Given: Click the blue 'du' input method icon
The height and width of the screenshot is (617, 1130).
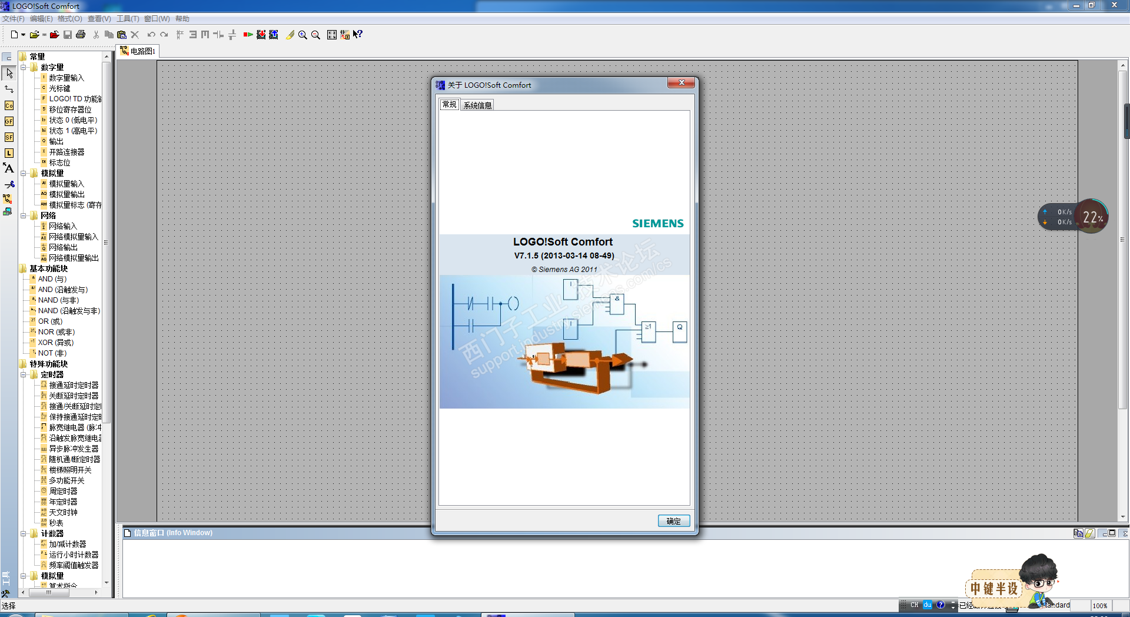Looking at the screenshot, I should point(928,605).
